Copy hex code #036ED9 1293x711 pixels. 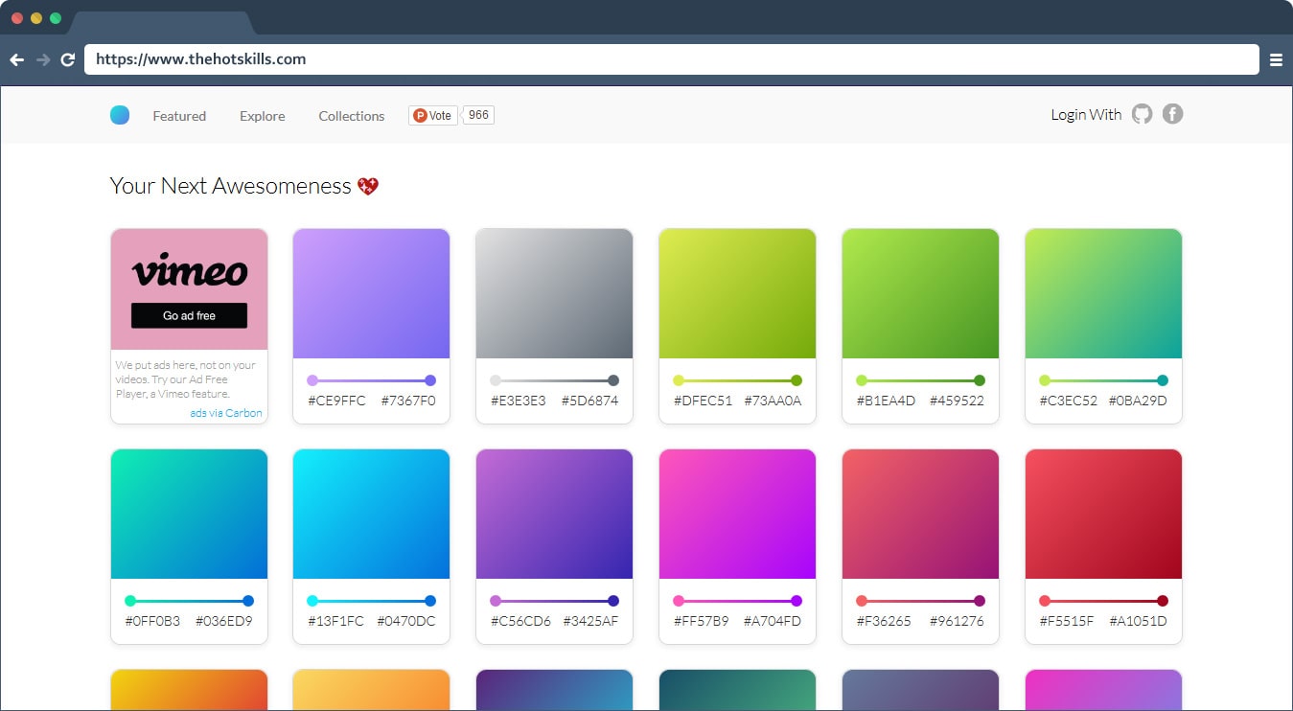(x=224, y=621)
